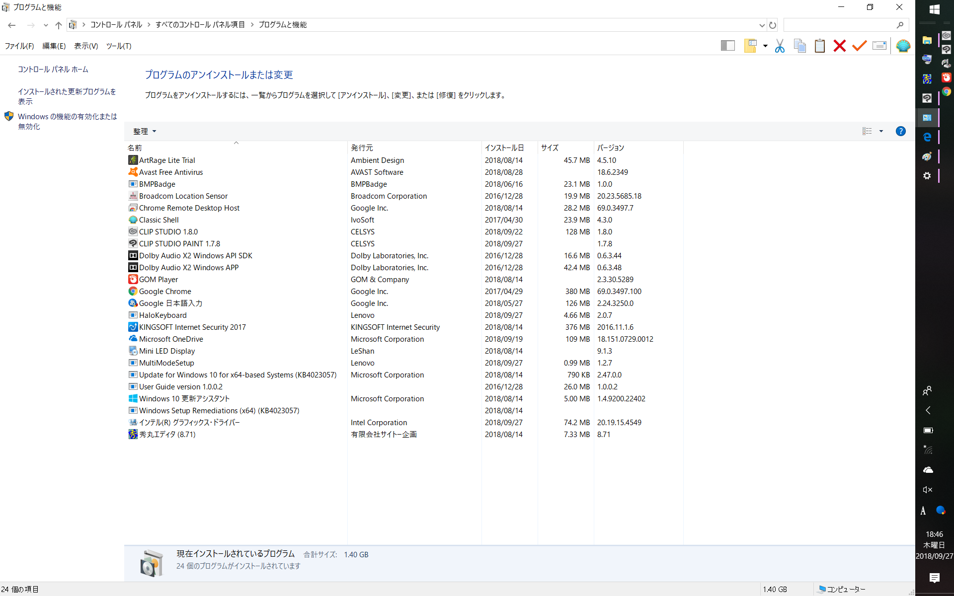The image size is (954, 596).
Task: Select the Google Chrome program entry
Action: tap(165, 292)
